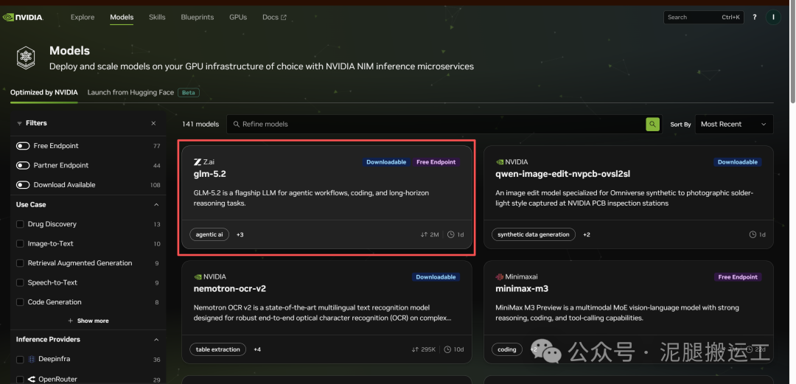Click the NVIDIA logo

click(24, 17)
